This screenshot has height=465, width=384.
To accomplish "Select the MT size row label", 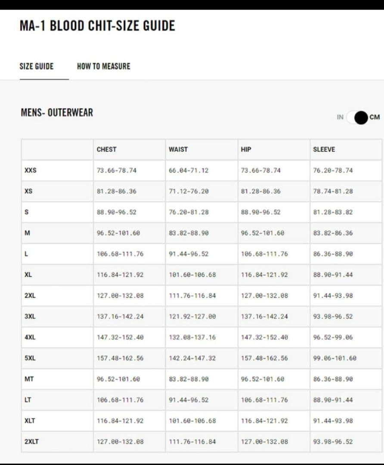I will coord(29,379).
